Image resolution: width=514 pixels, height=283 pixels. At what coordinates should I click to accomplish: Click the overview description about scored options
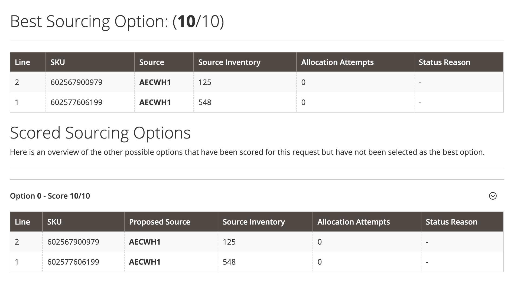[x=247, y=152]
